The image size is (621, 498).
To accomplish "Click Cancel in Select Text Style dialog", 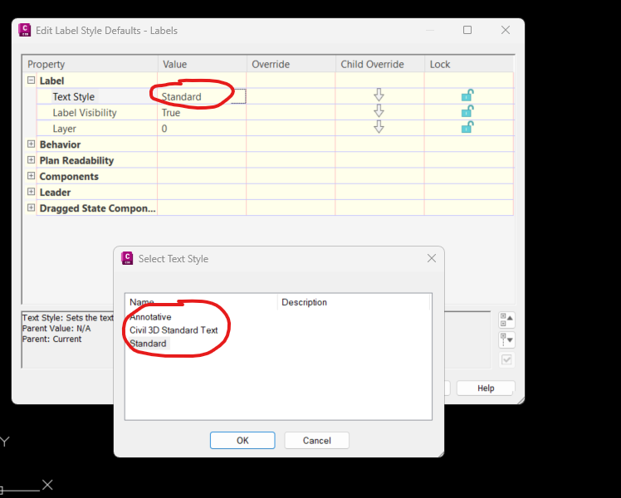I will (317, 441).
